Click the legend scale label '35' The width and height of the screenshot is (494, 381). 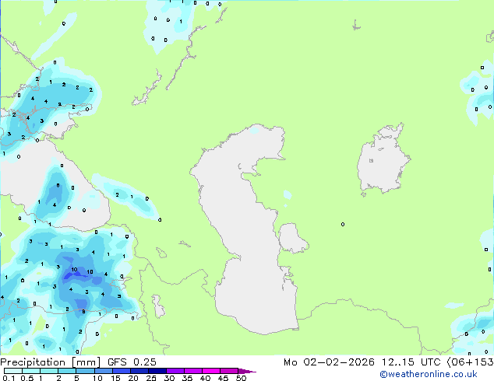[187, 378]
